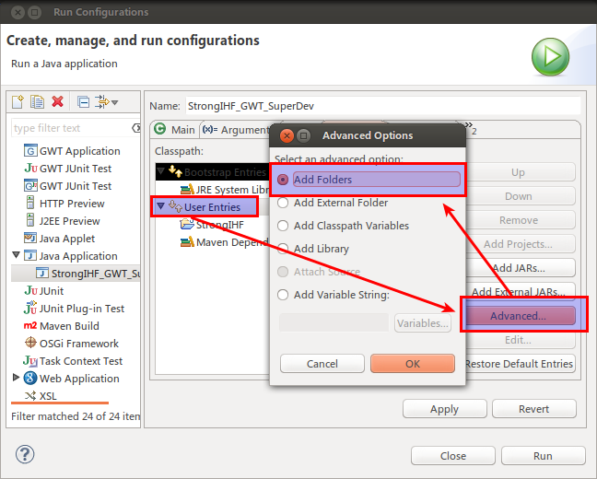Select the HTTP Preview icon
This screenshot has width=597, height=479.
pyautogui.click(x=30, y=203)
